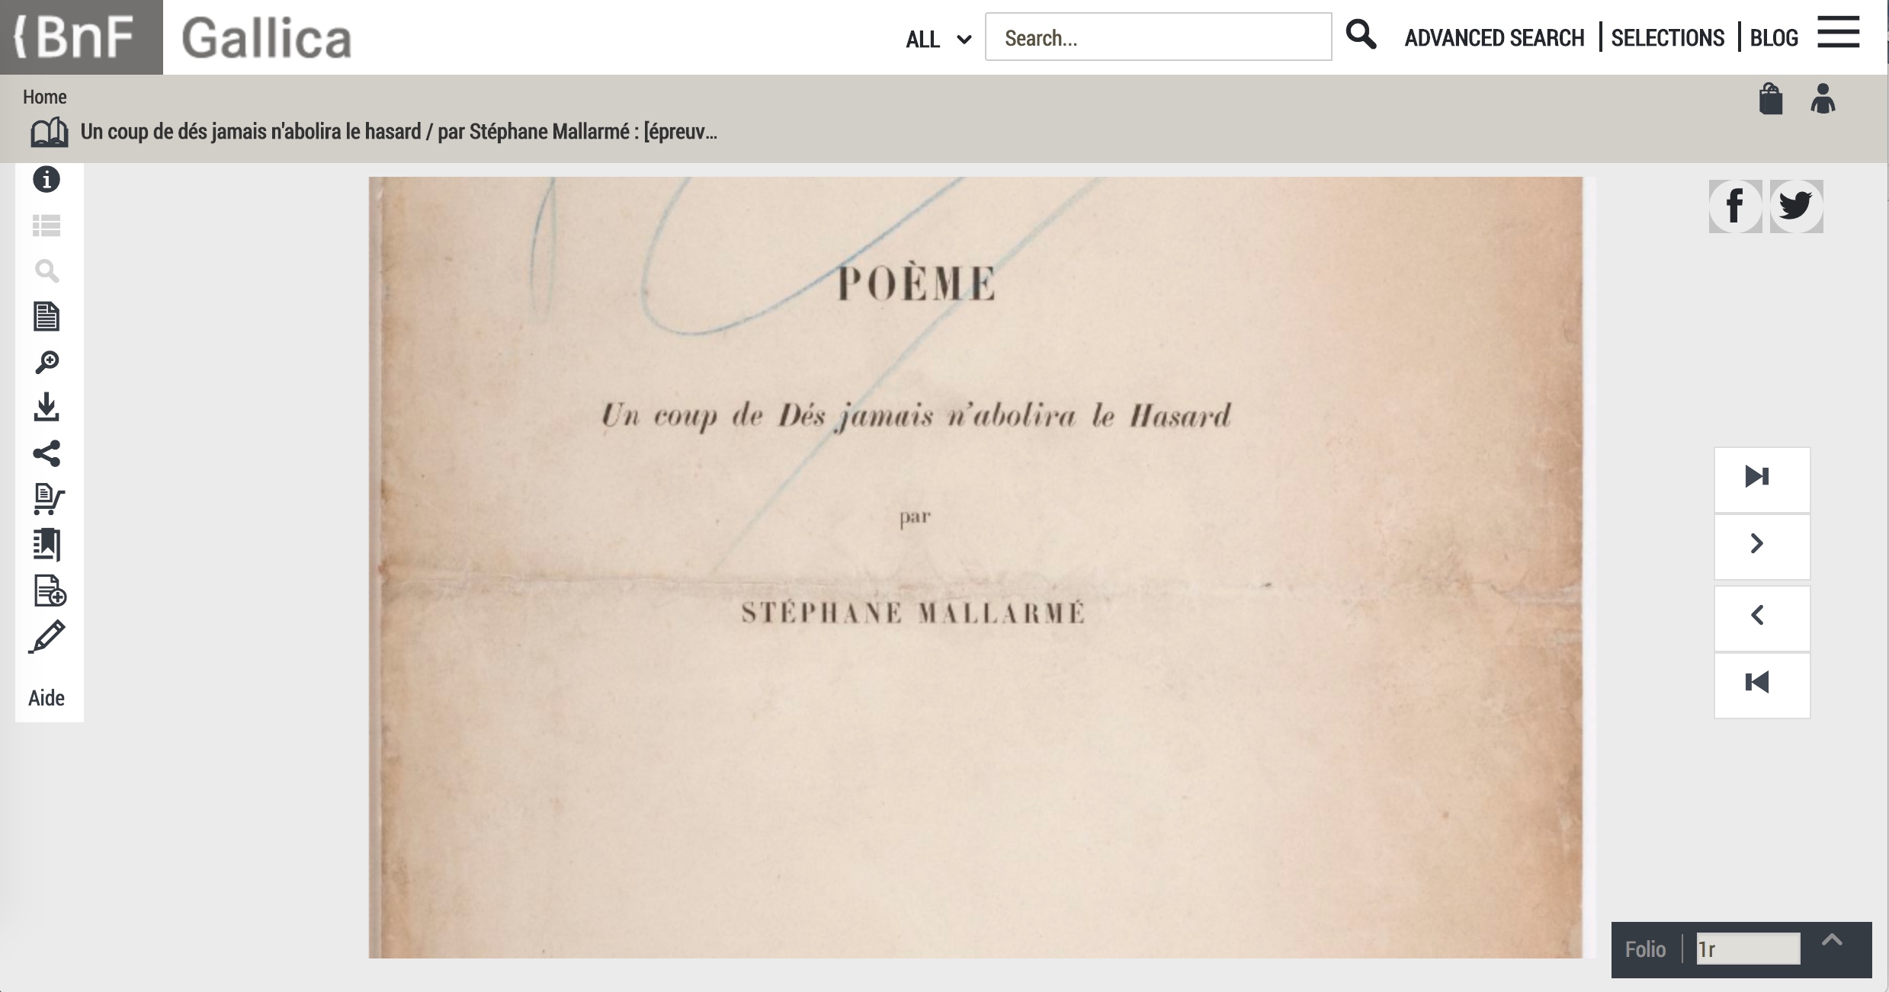Share on Facebook

point(1735,206)
